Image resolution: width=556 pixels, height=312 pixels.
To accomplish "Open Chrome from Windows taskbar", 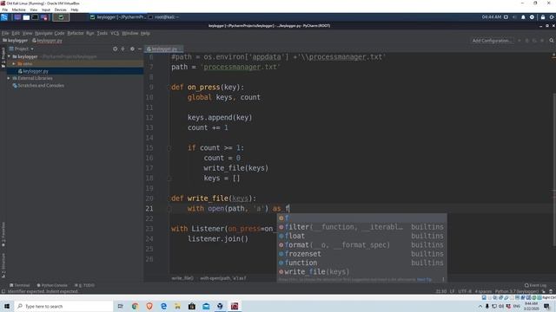I will coord(136,306).
